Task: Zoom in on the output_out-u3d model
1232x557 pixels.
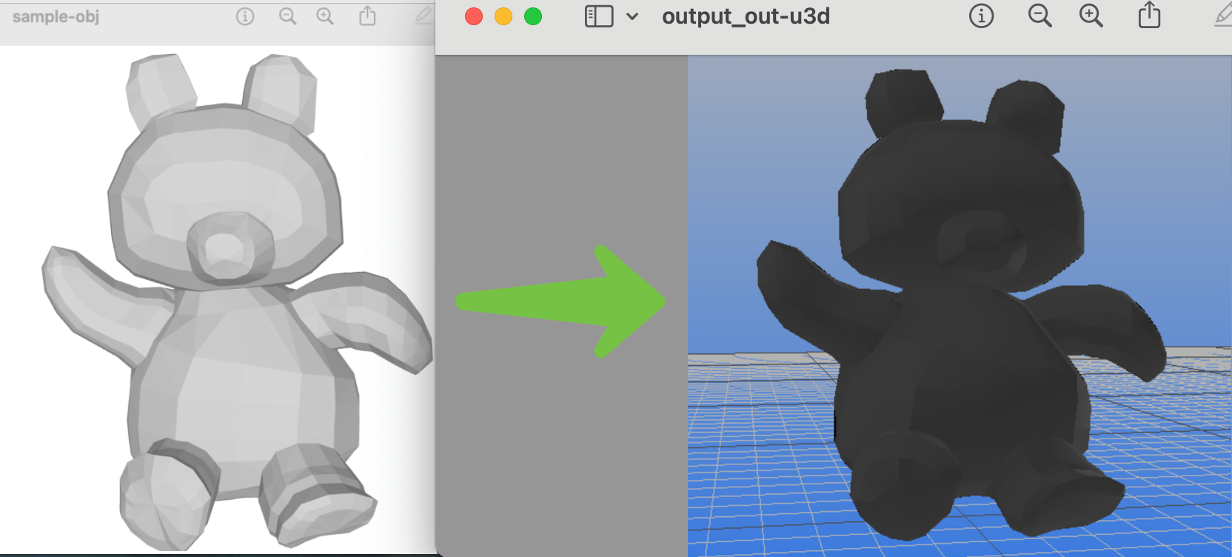Action: 1091,16
